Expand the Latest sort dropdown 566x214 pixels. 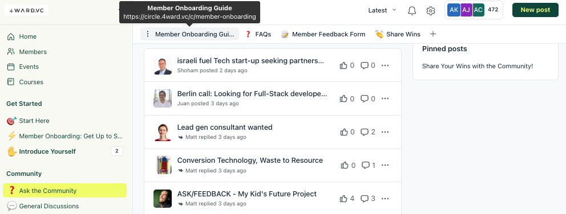coord(382,10)
